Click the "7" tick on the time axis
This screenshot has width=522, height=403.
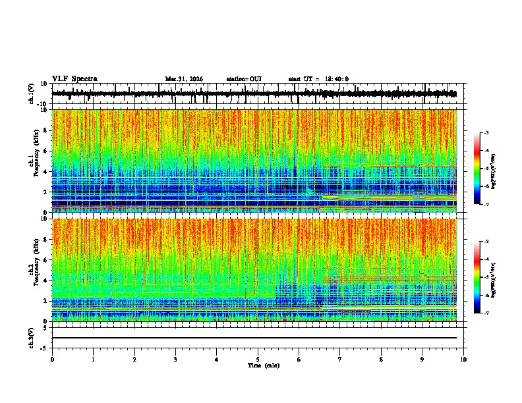[x=340, y=360]
